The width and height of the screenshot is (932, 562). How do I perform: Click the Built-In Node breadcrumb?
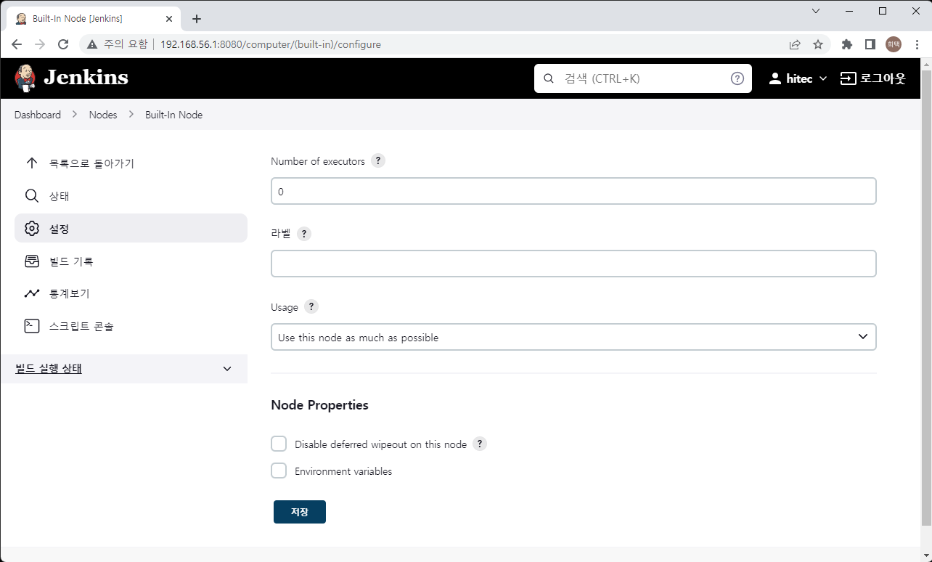coord(173,115)
